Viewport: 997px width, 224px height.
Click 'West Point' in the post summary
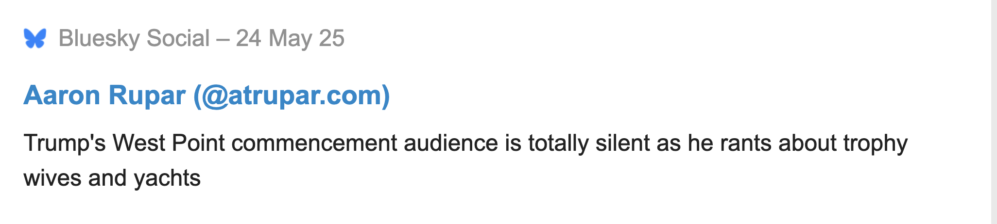point(169,143)
